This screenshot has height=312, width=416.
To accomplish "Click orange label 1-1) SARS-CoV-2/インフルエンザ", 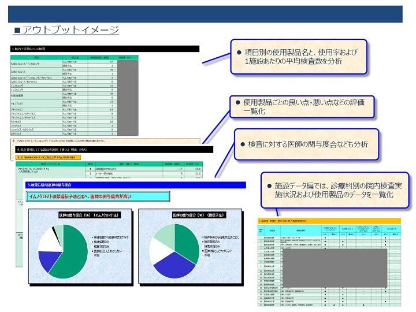I will point(49,157).
